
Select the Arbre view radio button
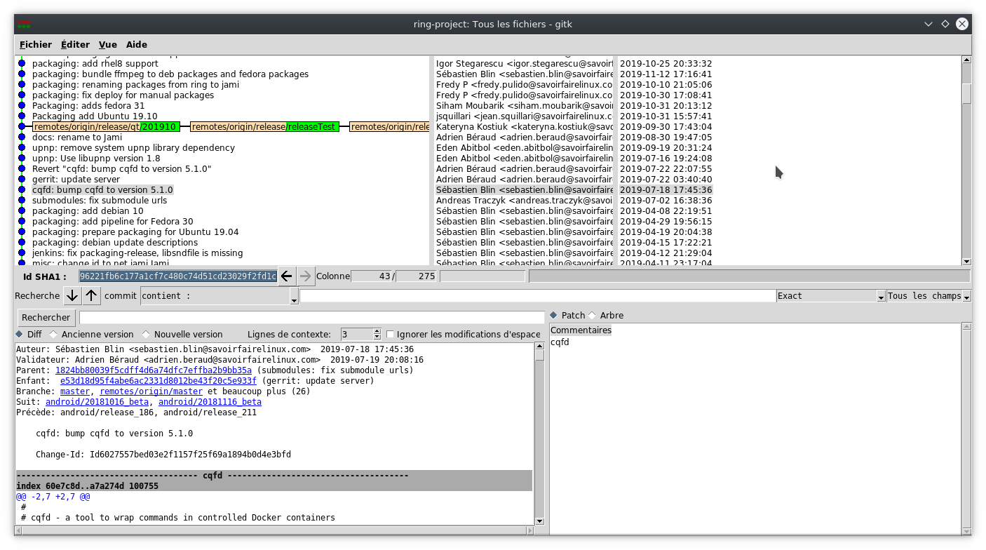point(592,316)
